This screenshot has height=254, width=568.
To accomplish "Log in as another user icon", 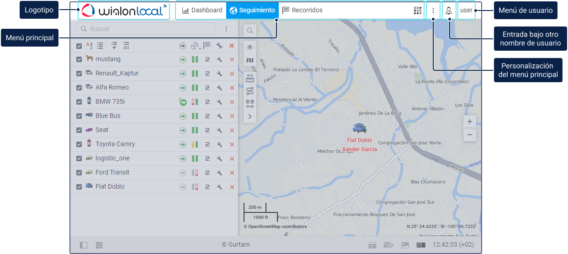I will (449, 11).
